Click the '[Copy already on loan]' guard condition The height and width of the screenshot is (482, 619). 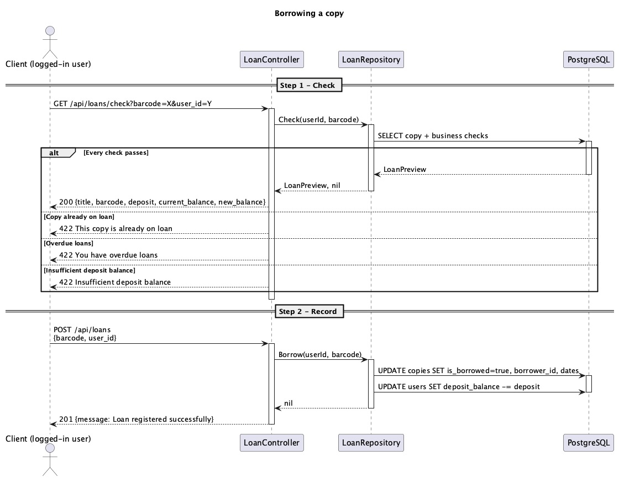tap(79, 217)
